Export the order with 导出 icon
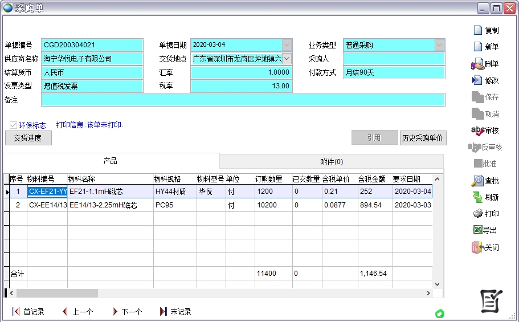519x322 pixels. [x=477, y=230]
